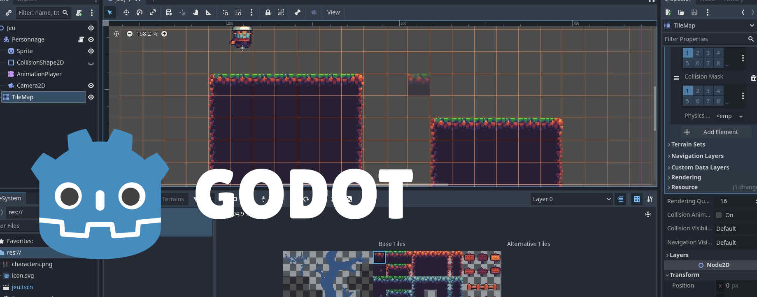Toggle visibility of Camera2D node
The height and width of the screenshot is (297, 757).
pos(91,86)
